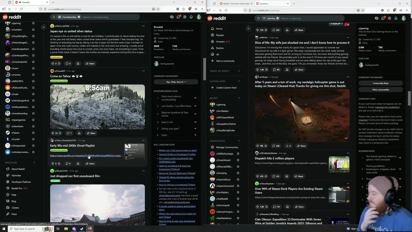Expand the Spam rule

pos(195,135)
